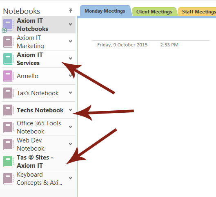
Task: Expand Axiom IT Marketing chevron
Action: tap(70, 42)
